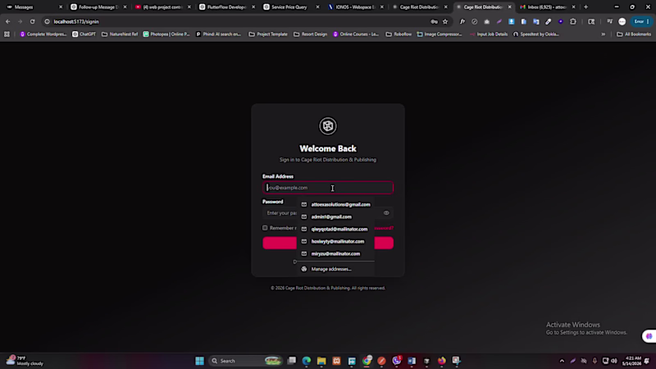Open Viber from the taskbar
Image resolution: width=656 pixels, height=369 pixels.
point(396,361)
